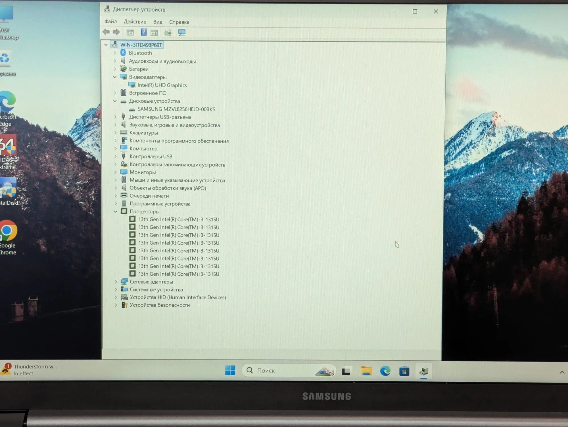Image resolution: width=568 pixels, height=427 pixels.
Task: Expand Аудиовходы и аудиовыходы category
Action: pyautogui.click(x=115, y=61)
